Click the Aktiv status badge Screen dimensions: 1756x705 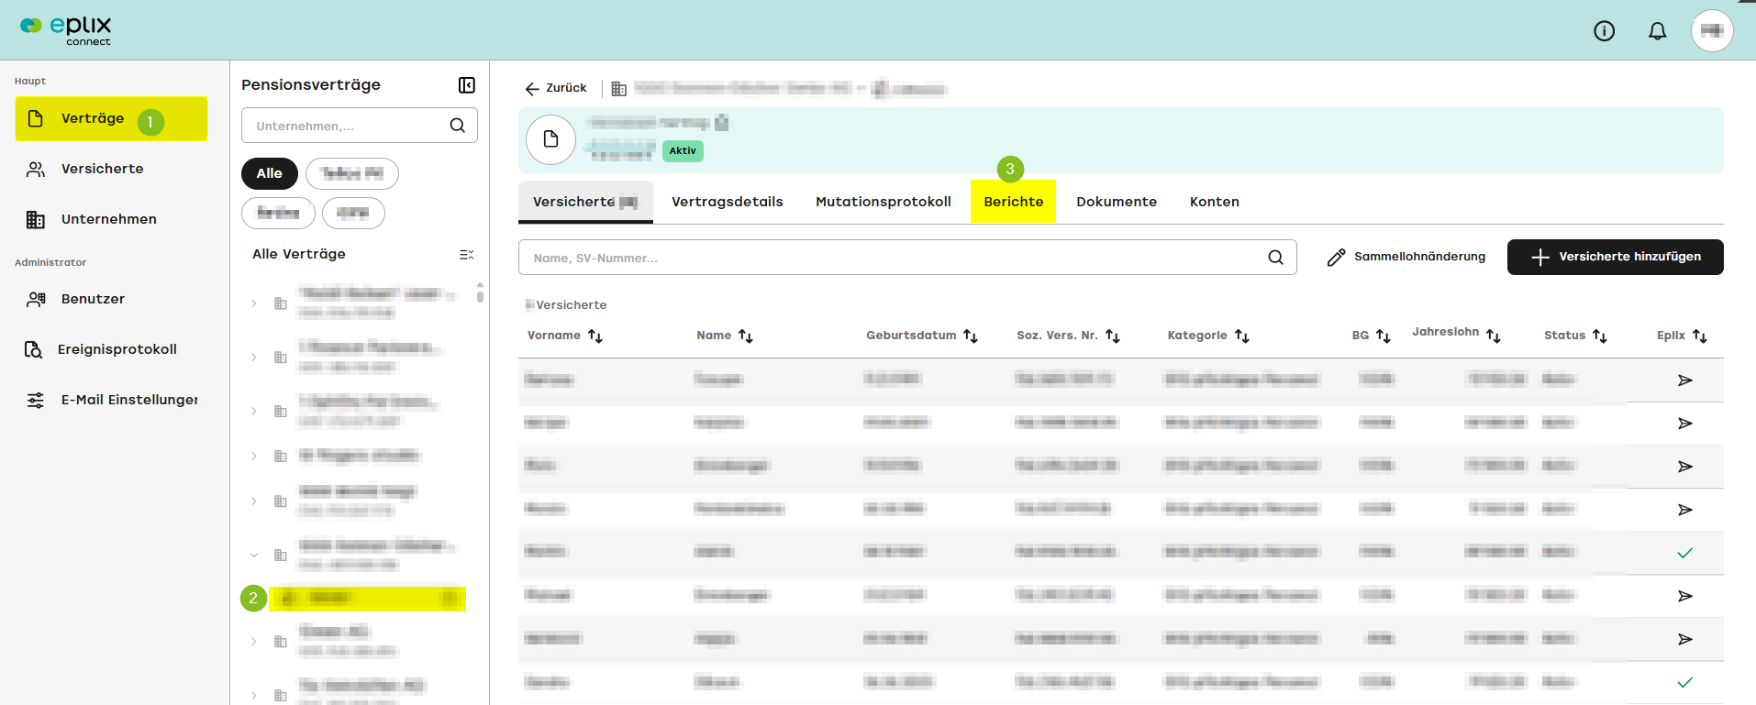click(x=683, y=151)
